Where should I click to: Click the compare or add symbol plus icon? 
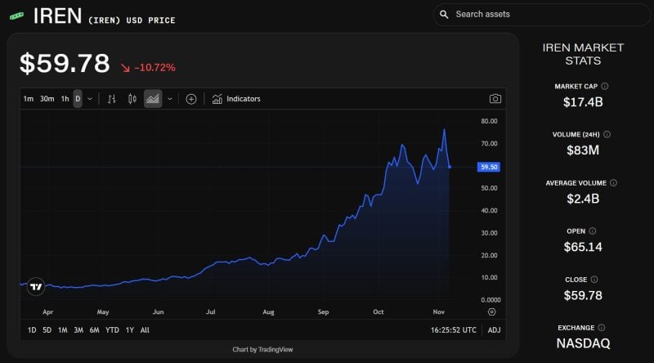click(191, 99)
